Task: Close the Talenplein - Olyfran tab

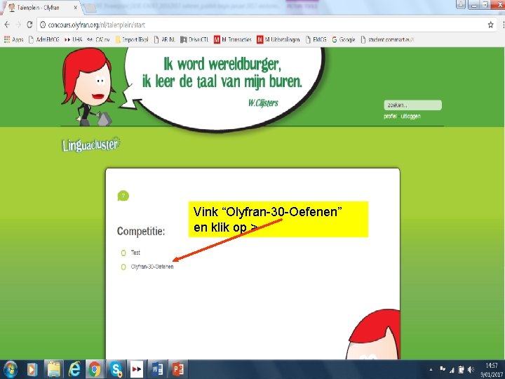Action: tap(76, 8)
